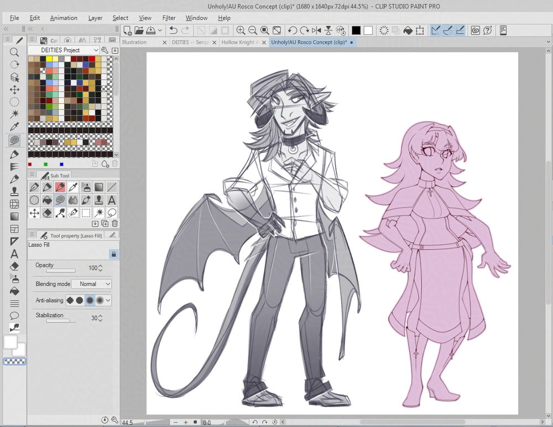Select the Zoom magnifier tool in toolbox

14,52
